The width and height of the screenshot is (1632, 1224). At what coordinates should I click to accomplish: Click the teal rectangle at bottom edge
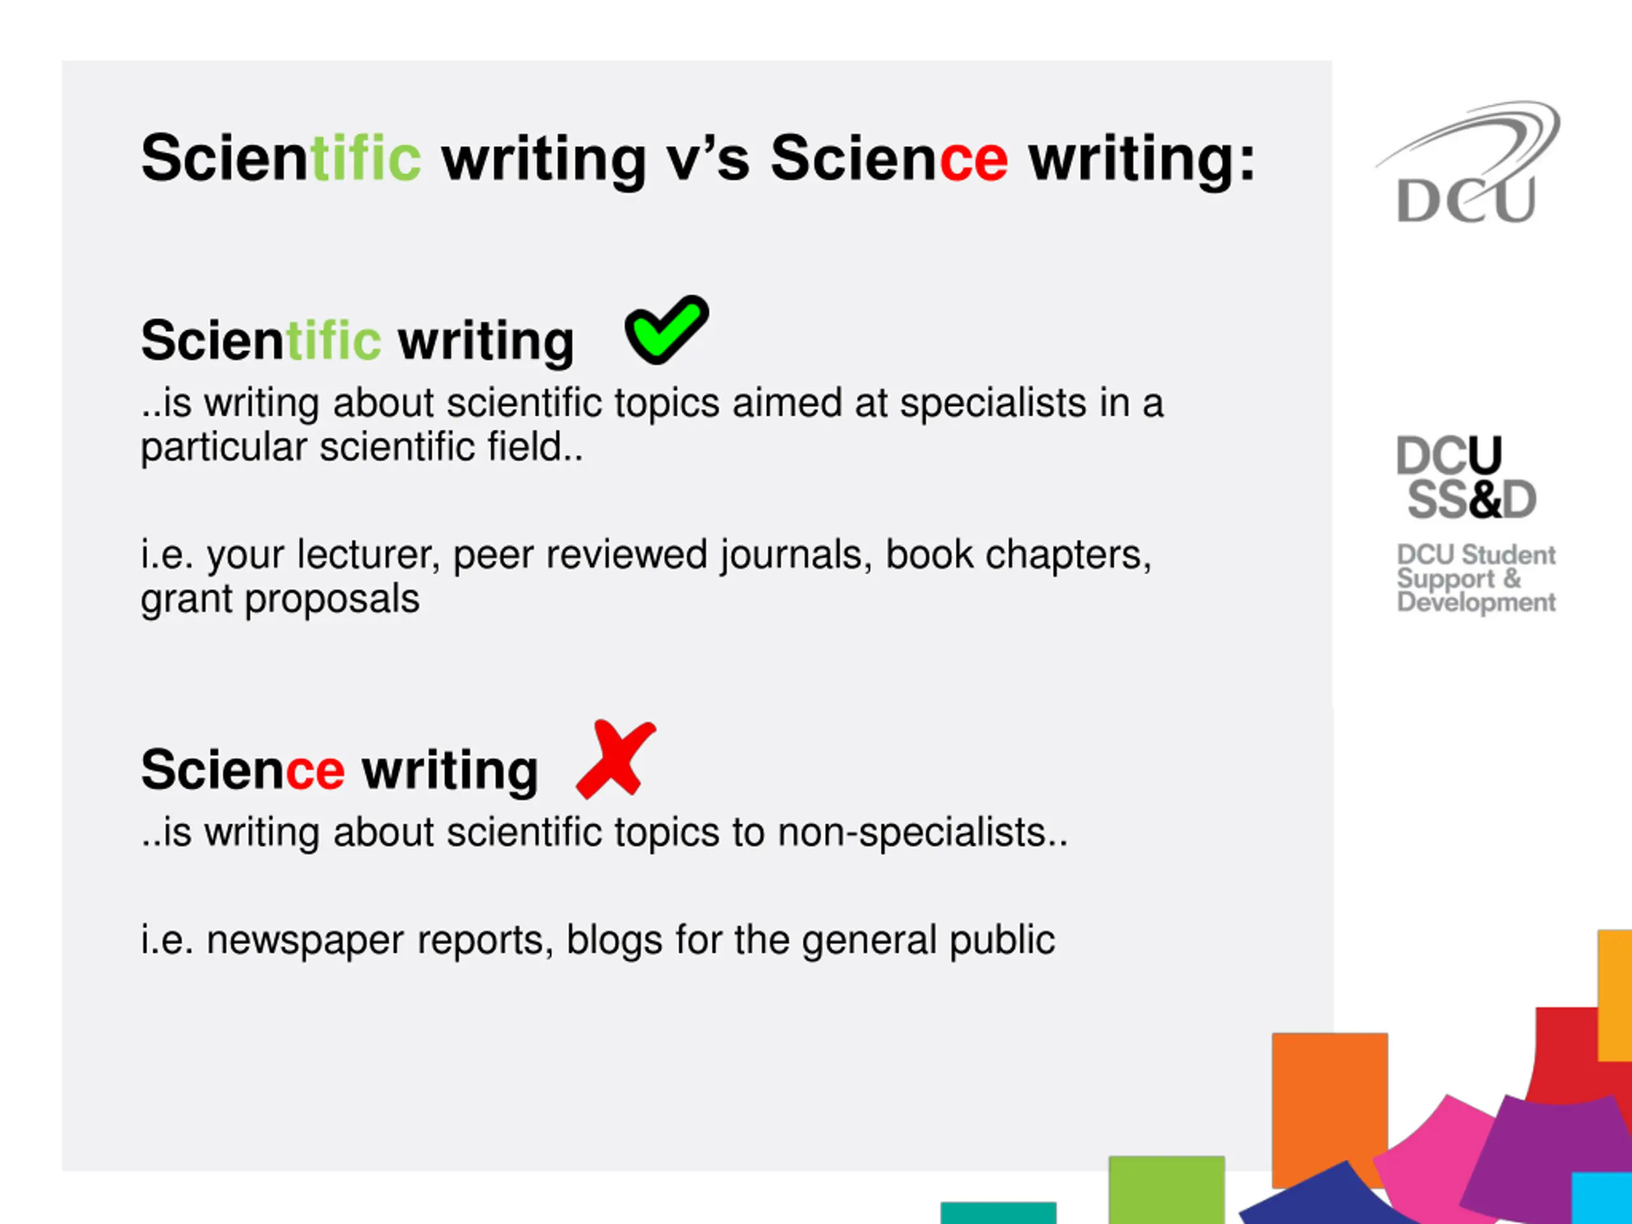click(998, 1213)
